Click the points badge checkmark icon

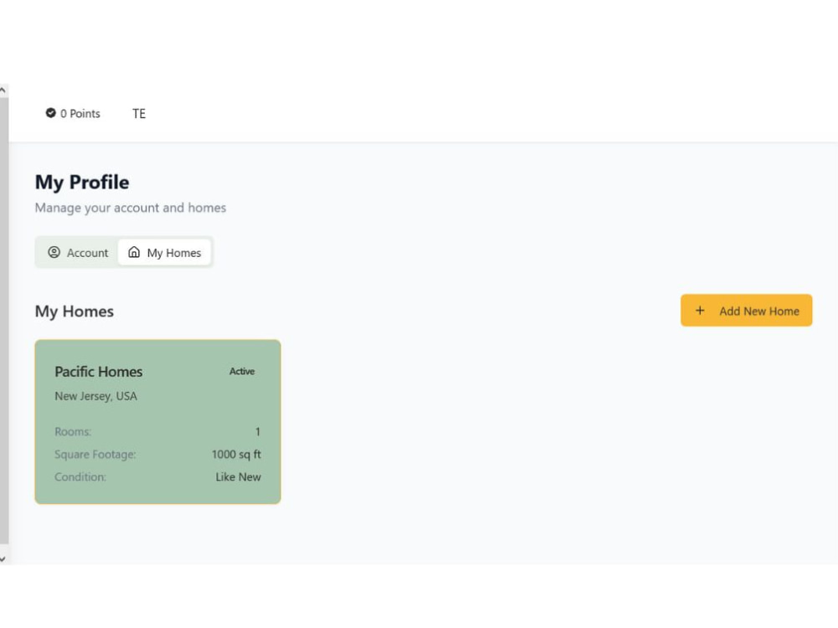tap(51, 113)
